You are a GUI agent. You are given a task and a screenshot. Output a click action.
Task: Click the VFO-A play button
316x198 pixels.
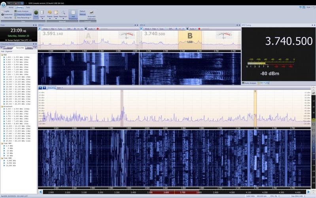(40, 29)
